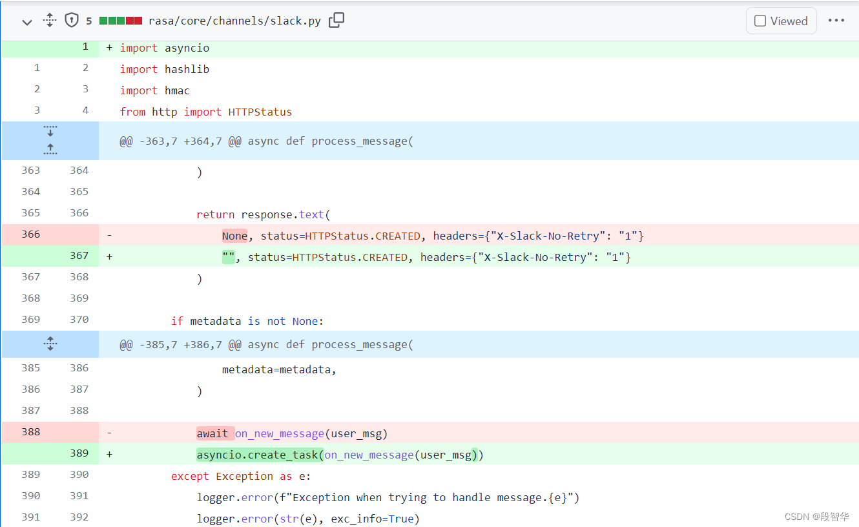Screen dimensions: 859x527
Task: Copy the file path rasa/core/channels/slack.py
Action: 336,21
